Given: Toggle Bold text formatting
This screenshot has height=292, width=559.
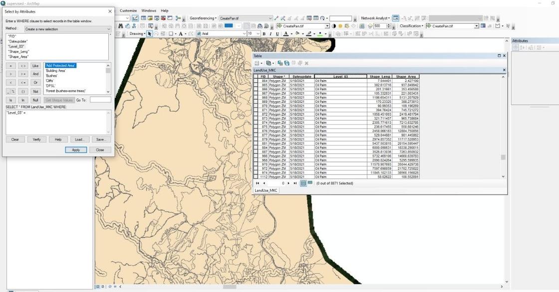Looking at the screenshot, I should [264, 33].
